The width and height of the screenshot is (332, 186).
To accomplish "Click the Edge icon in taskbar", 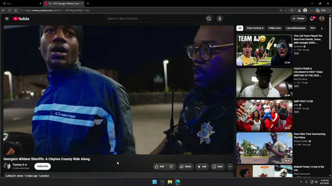I will (178, 182).
